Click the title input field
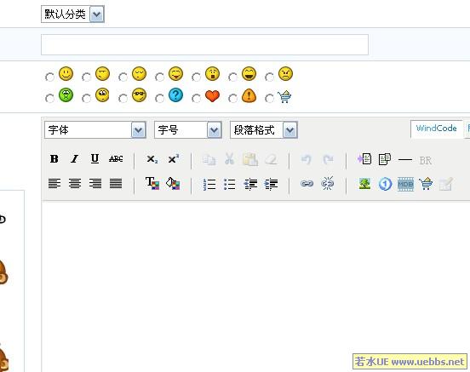Screen dimensions: 470x372 (x=204, y=44)
